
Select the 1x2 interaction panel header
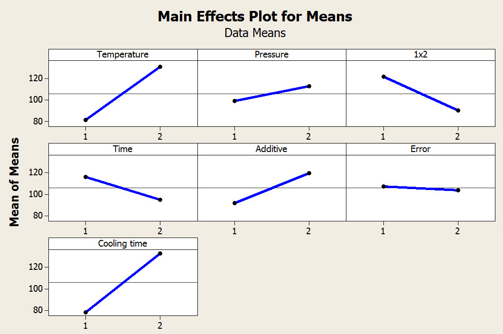tap(420, 55)
